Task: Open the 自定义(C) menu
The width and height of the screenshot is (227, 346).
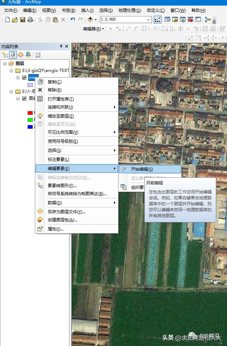Action: (x=156, y=10)
